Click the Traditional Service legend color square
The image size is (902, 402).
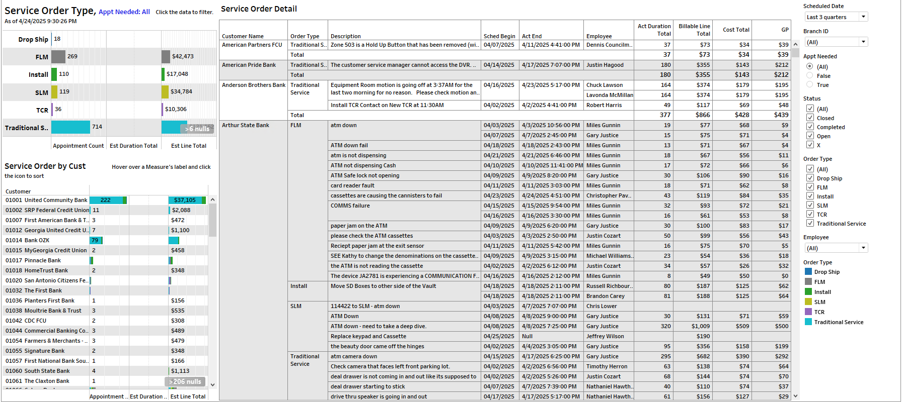pyautogui.click(x=808, y=322)
